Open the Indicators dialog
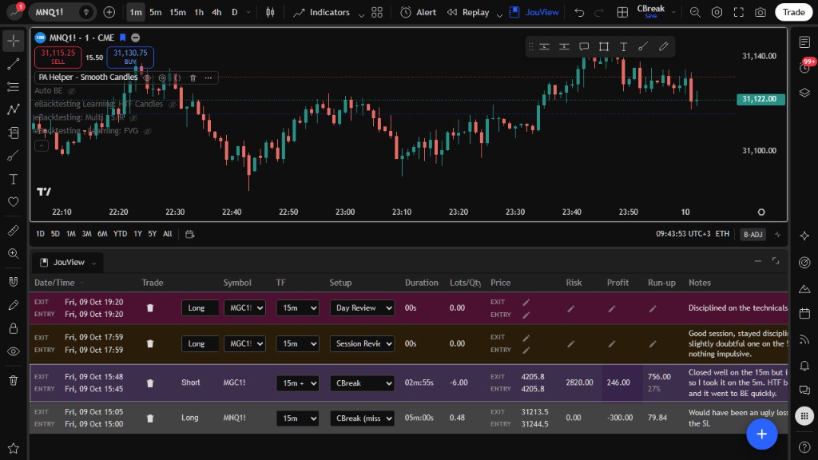 point(321,12)
